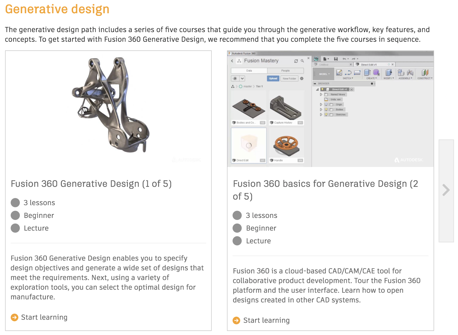
Task: Expand the Bodies tree node
Action: (x=321, y=110)
